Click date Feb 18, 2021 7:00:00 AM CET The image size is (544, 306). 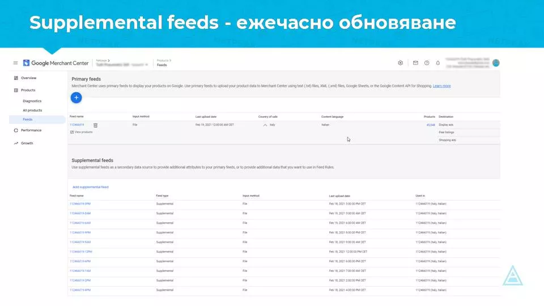[347, 271]
